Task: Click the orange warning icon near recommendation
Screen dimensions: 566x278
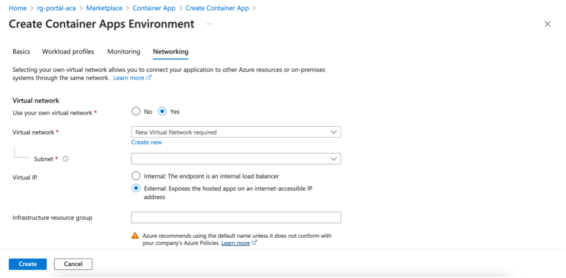Action: tap(135, 236)
